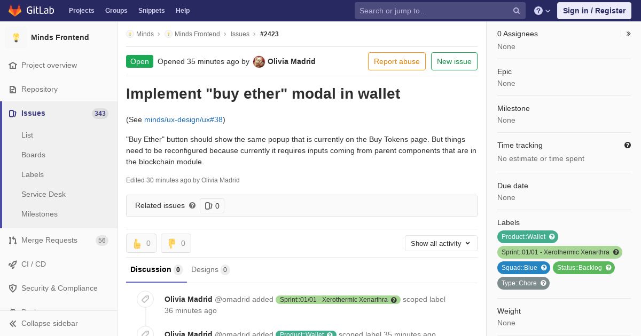Click the Minds Frontend project name
641x336 pixels.
point(60,37)
